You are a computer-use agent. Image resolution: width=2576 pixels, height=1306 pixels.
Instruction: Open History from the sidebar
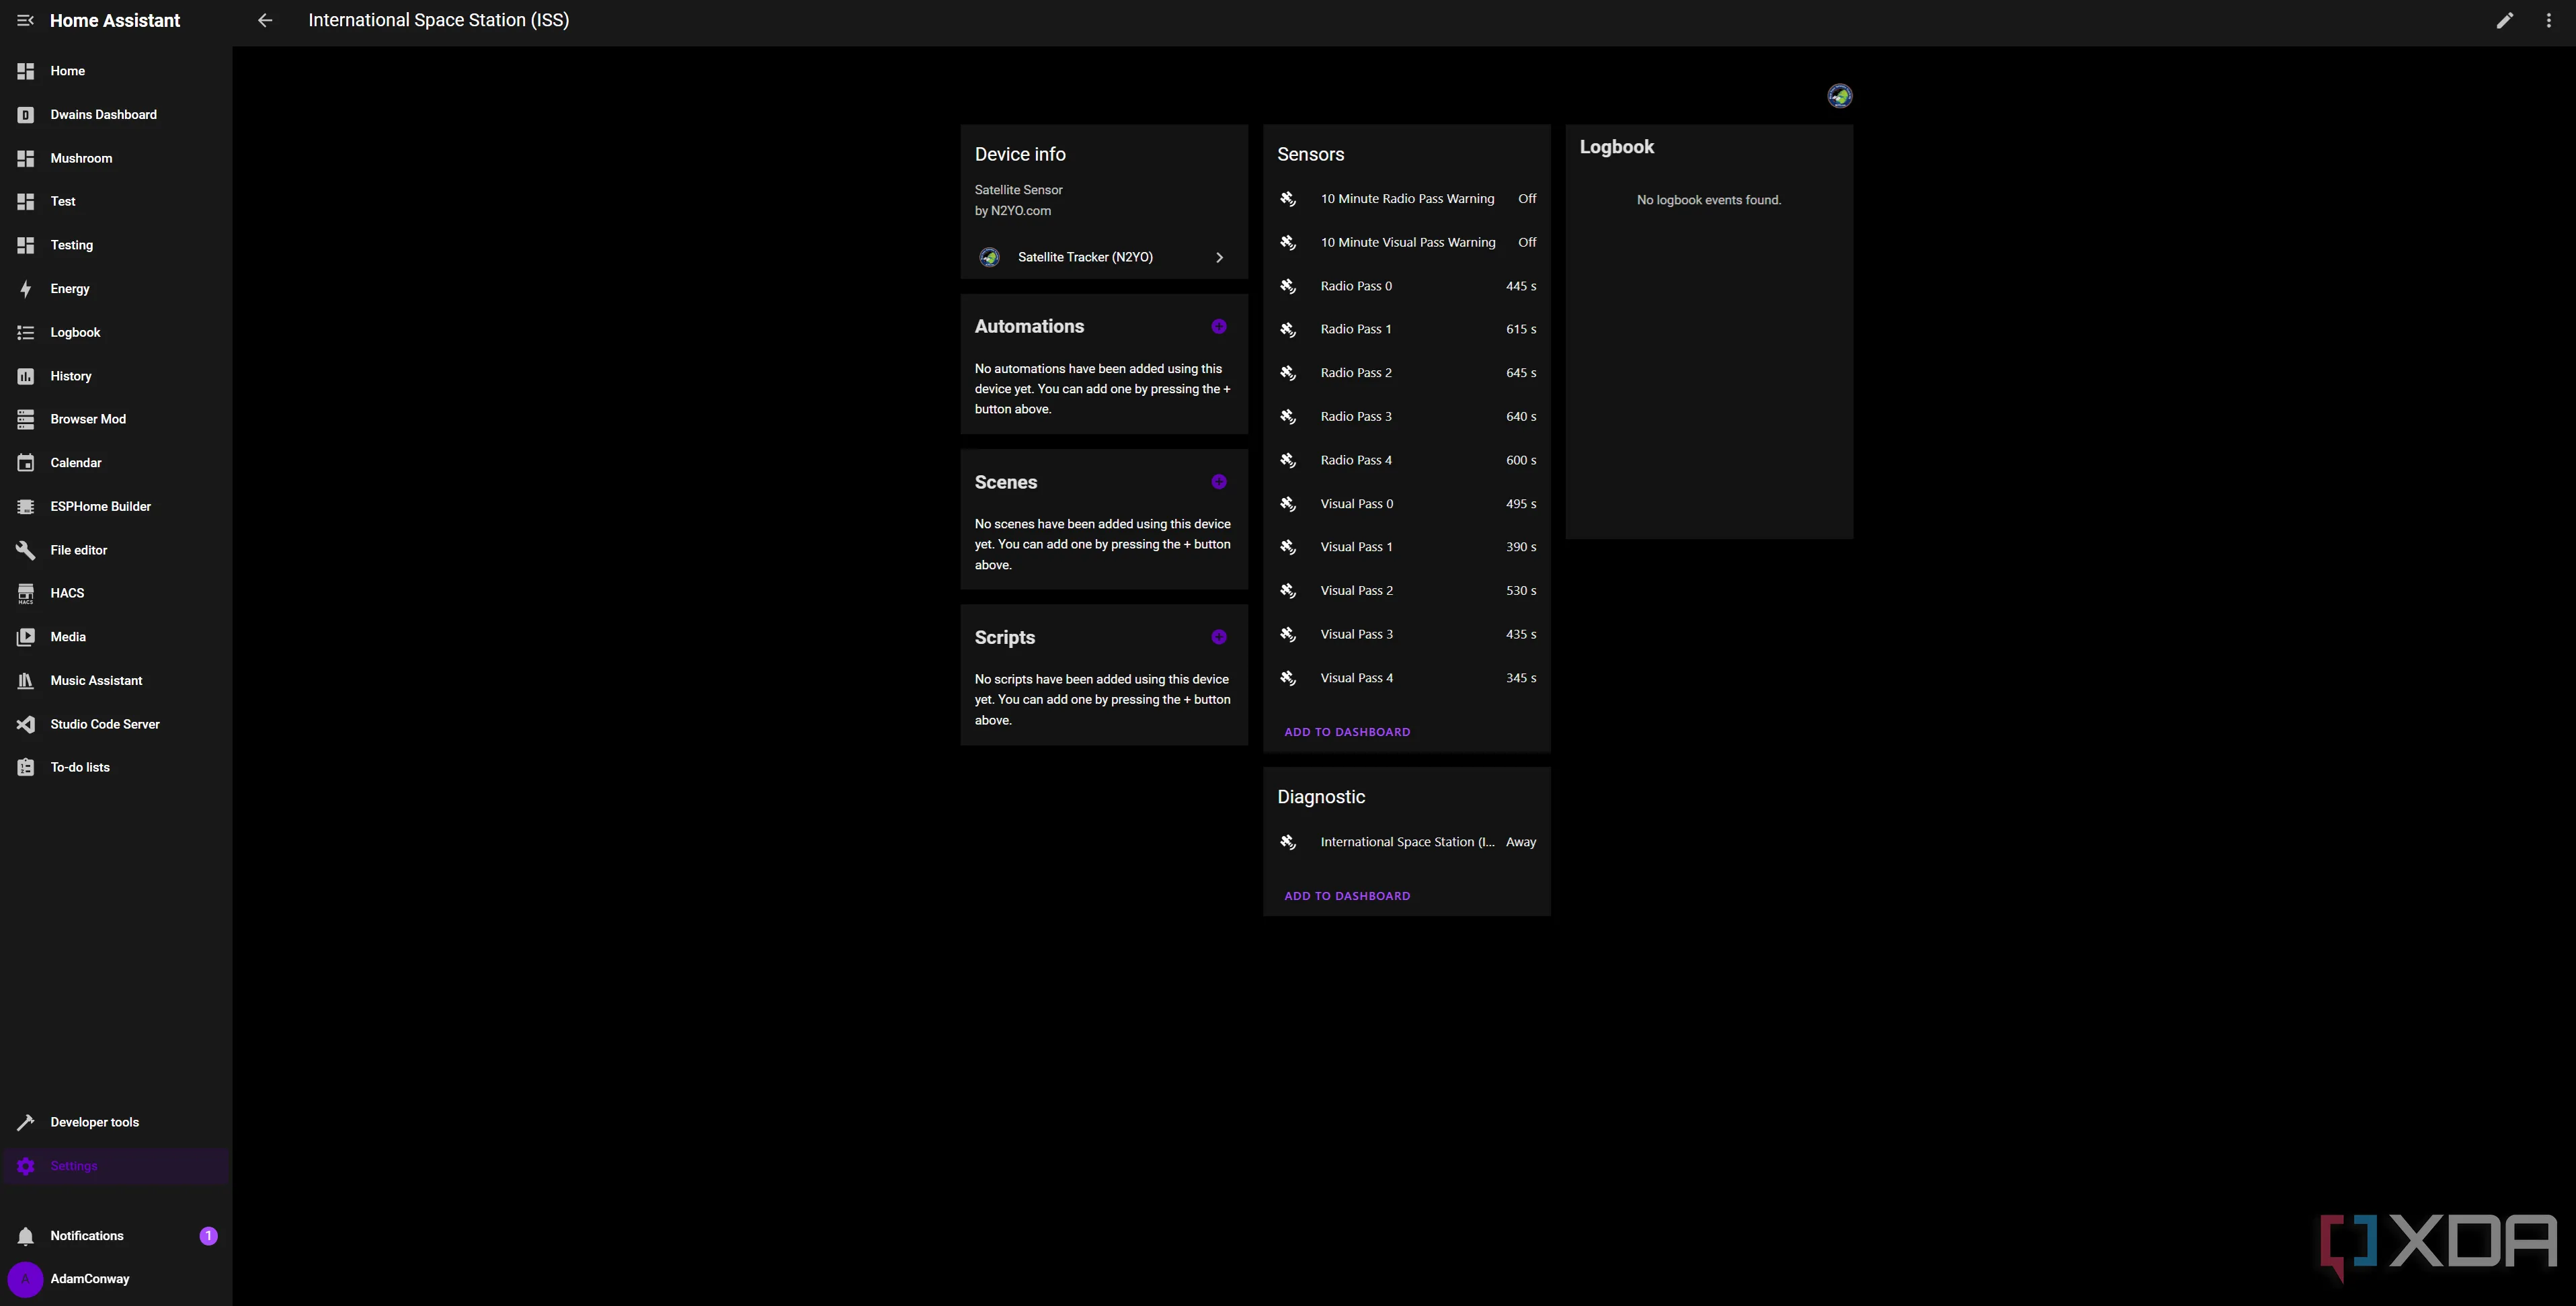[x=116, y=376]
